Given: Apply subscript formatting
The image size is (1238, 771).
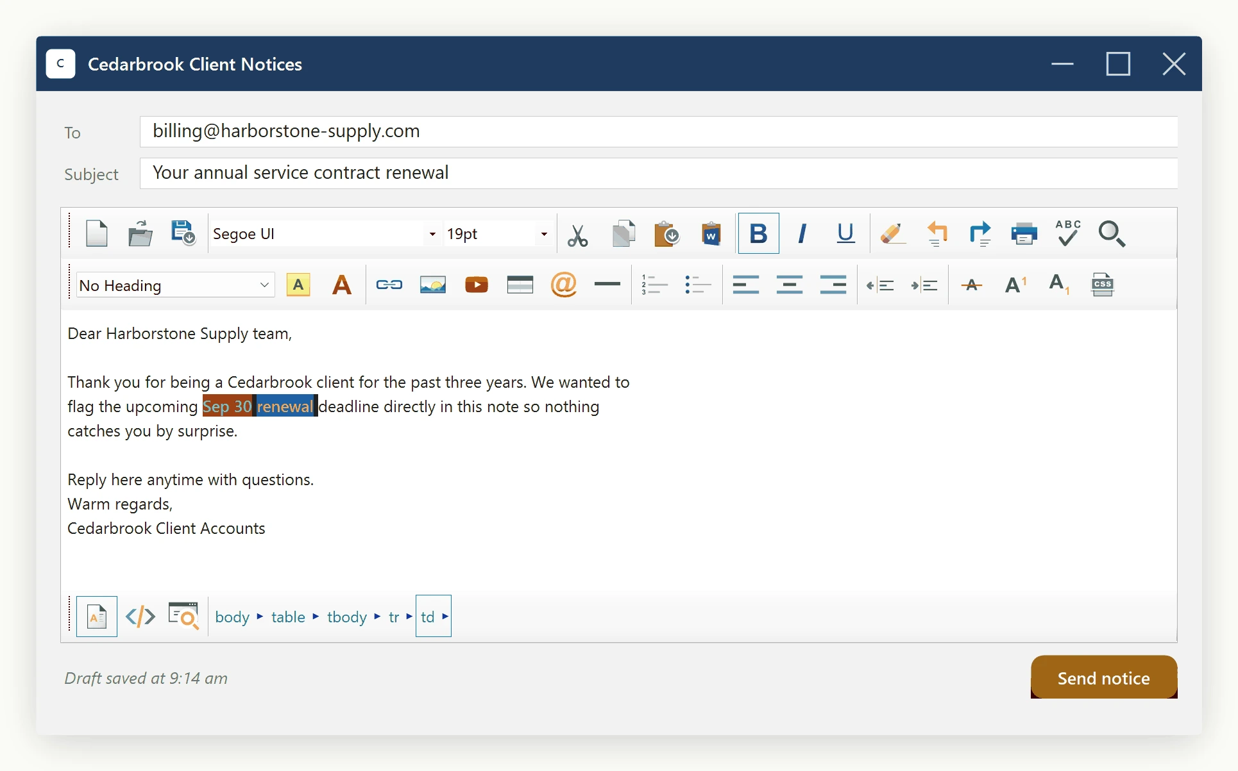Looking at the screenshot, I should tap(1059, 285).
